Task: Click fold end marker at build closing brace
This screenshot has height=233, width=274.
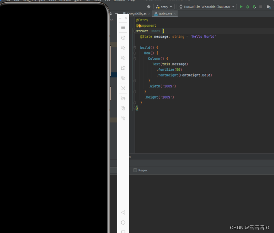Action: tap(135, 103)
